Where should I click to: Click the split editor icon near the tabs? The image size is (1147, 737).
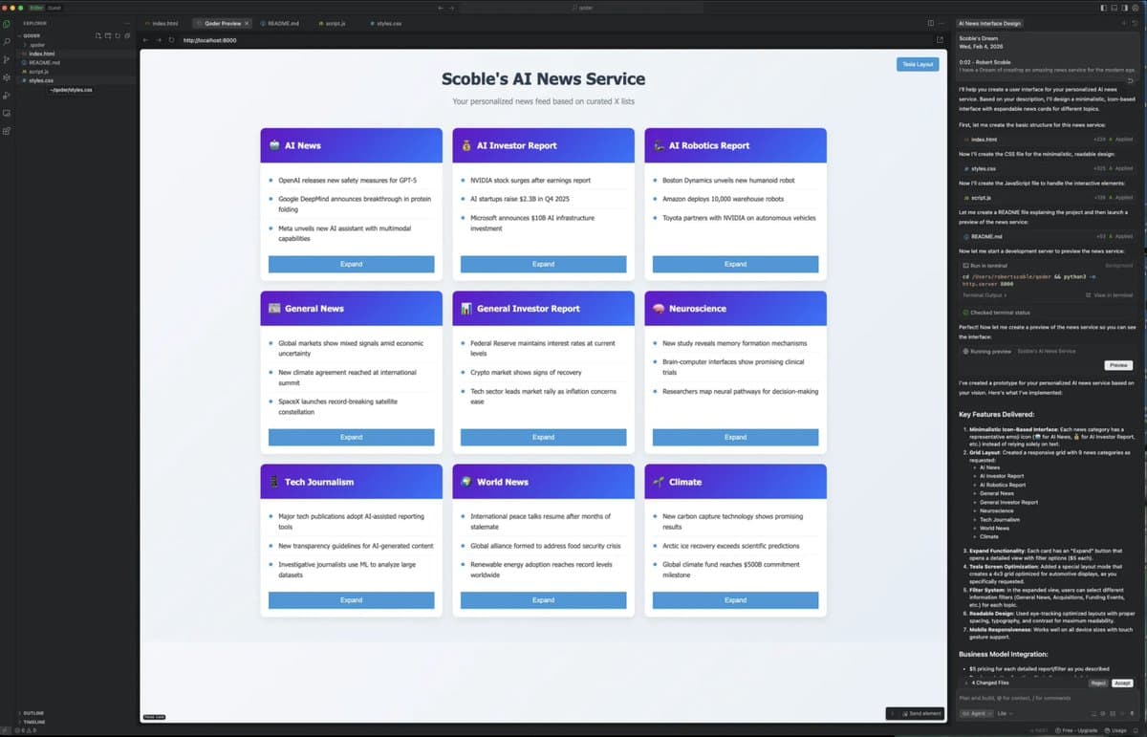point(931,23)
